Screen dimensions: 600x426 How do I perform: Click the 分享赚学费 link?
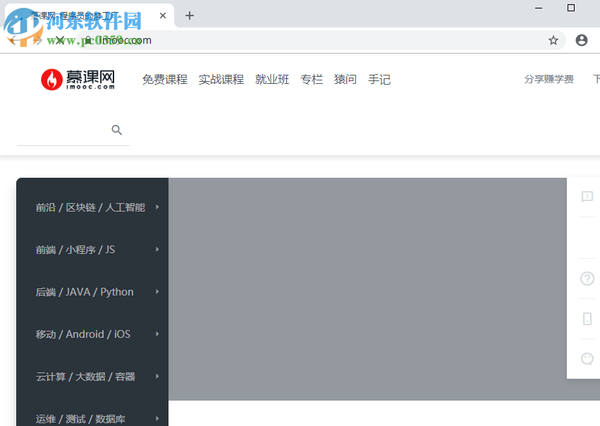pos(549,79)
